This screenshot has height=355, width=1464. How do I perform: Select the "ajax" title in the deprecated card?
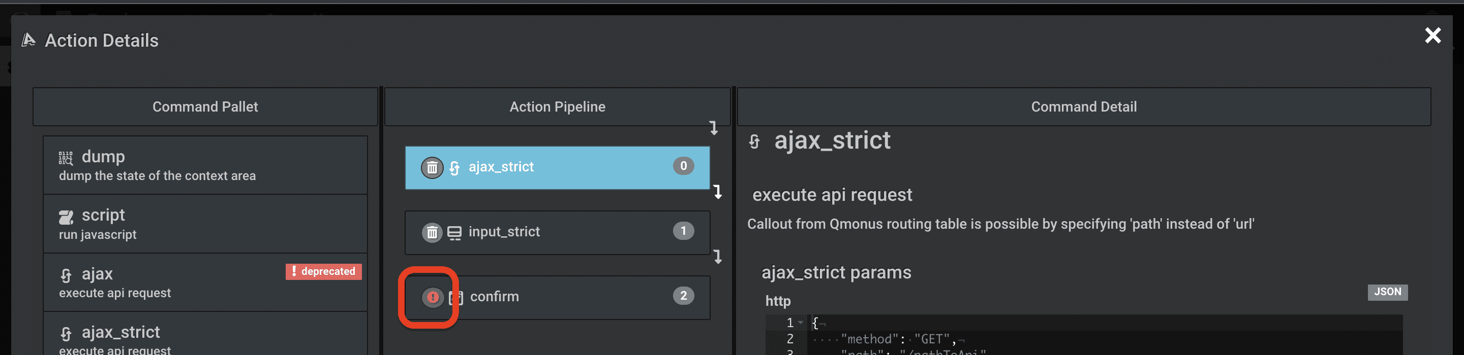[97, 274]
